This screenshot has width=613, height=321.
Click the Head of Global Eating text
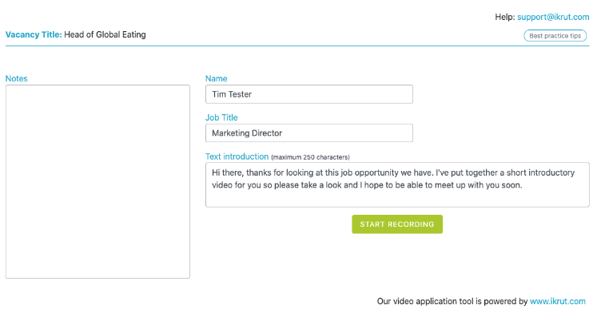point(105,34)
